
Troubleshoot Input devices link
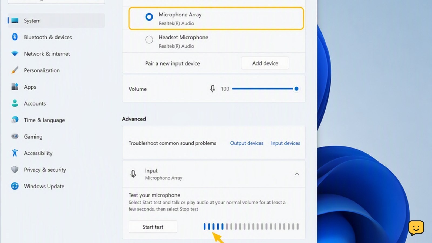(285, 143)
